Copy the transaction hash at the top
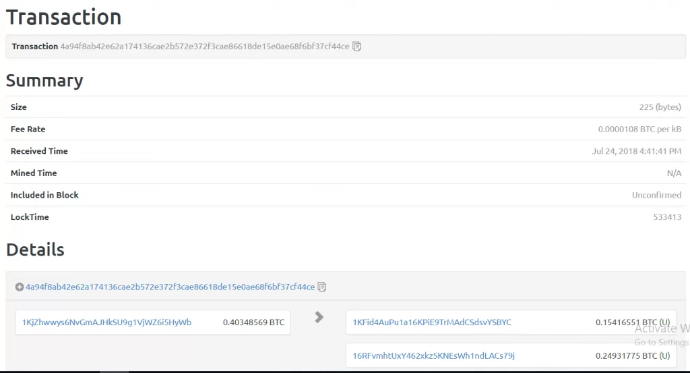 (357, 47)
